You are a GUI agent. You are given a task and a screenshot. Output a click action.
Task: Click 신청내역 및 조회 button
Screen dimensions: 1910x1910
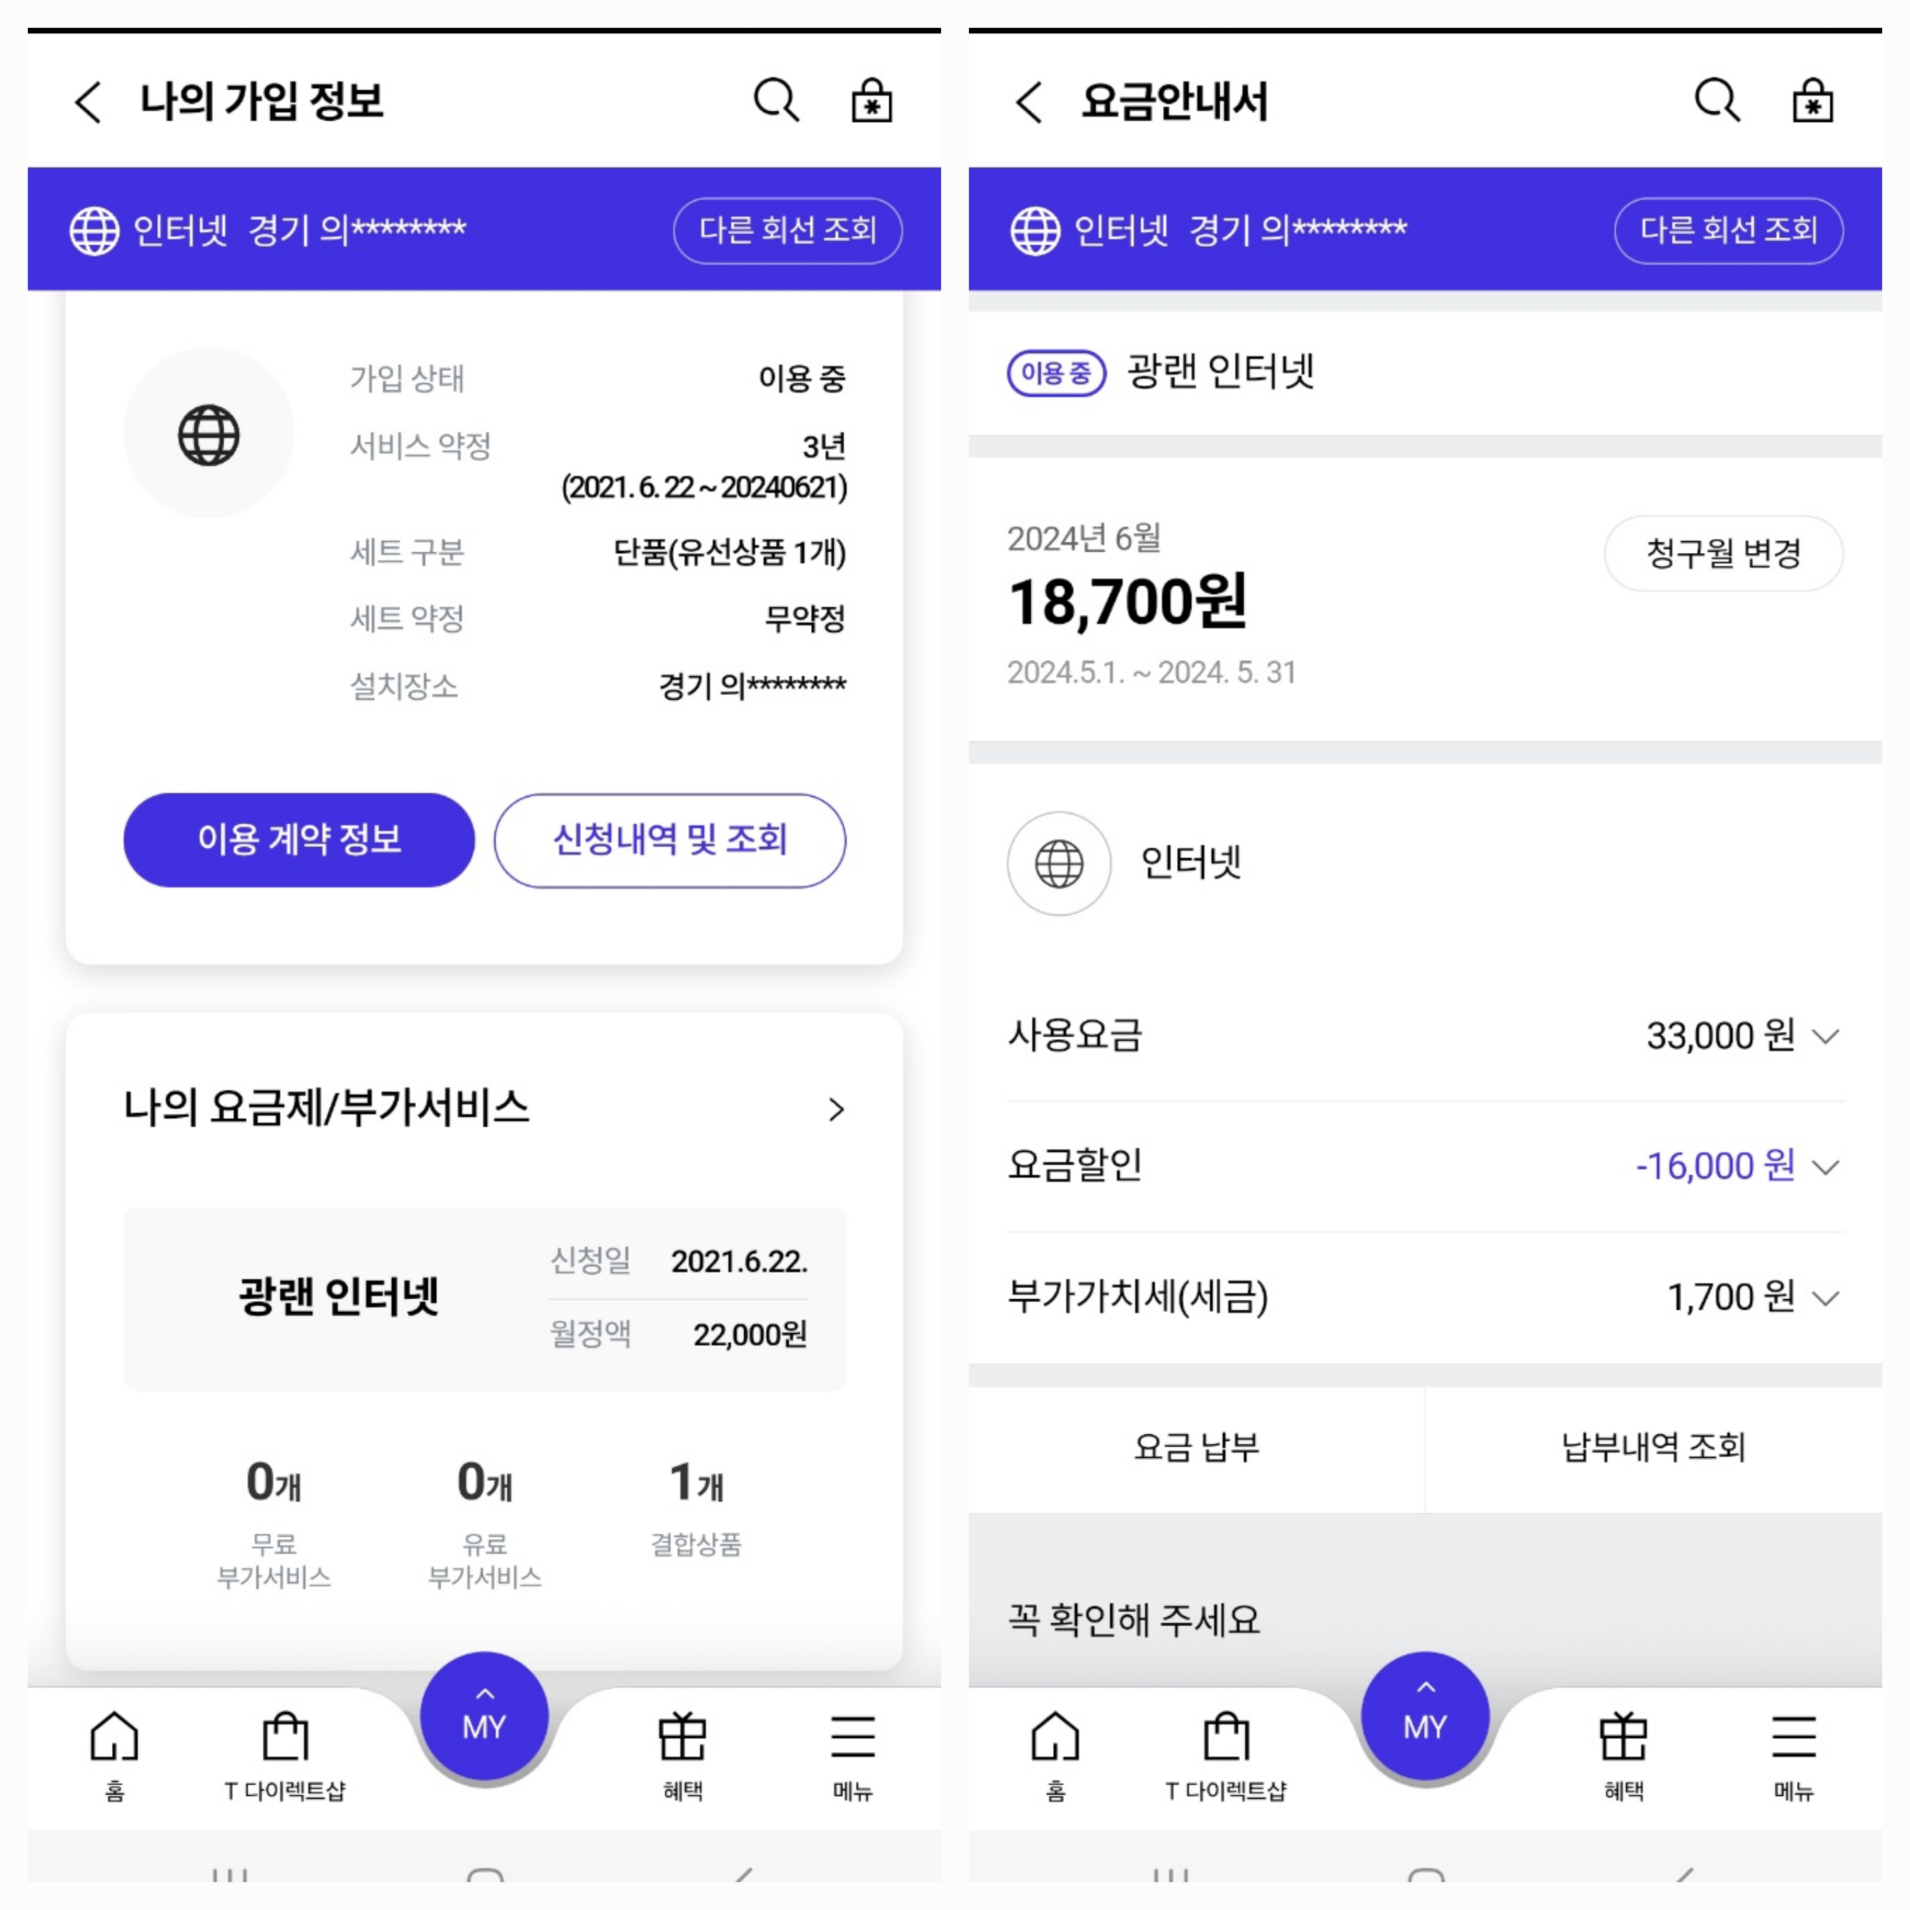click(669, 840)
